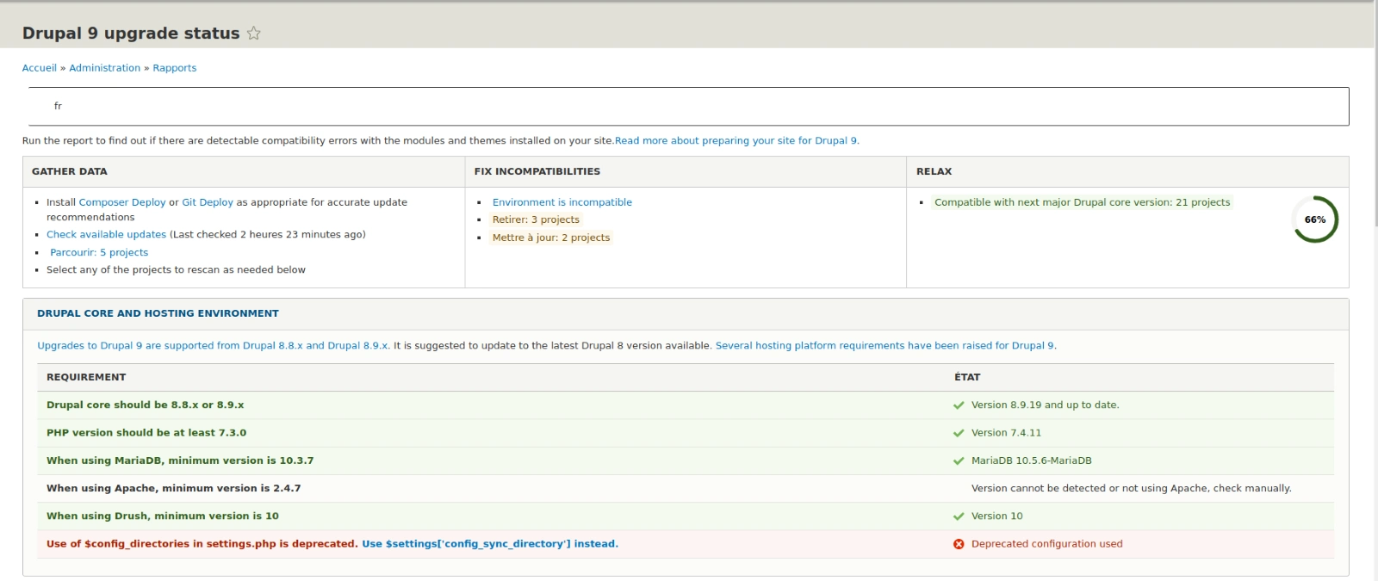Click the ÉTAT column header

coord(967,377)
